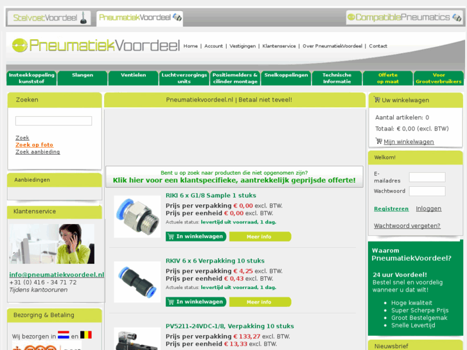Click the info@pneumatiekvoordeel.nl email link

tap(57, 275)
